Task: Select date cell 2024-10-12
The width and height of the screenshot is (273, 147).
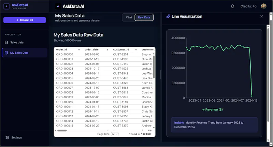Action: [92, 69]
